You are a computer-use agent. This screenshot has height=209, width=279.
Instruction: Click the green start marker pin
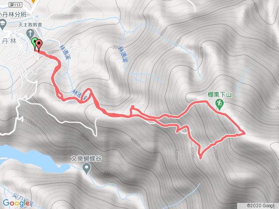(34, 44)
